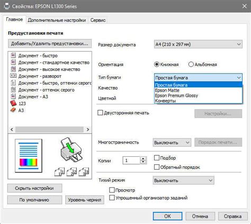This screenshot has width=251, height=224.
Task: Select preset 'Документ - оттенок серого' text
Action: (46, 90)
